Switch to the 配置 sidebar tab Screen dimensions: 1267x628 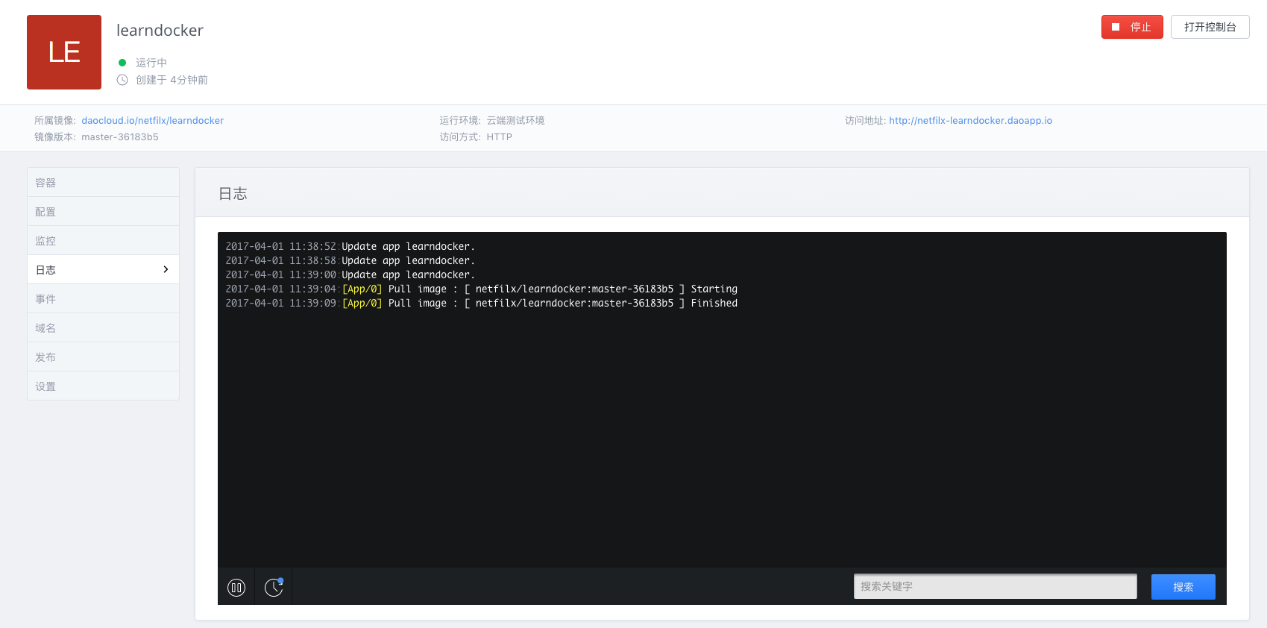pyautogui.click(x=103, y=212)
